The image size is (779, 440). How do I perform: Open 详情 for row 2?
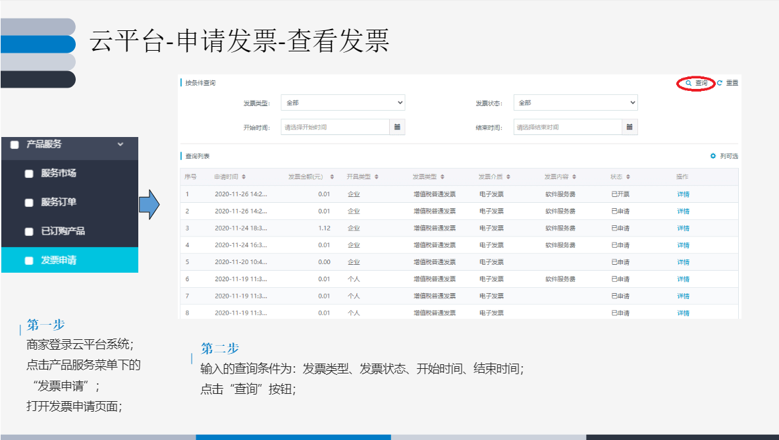(683, 211)
